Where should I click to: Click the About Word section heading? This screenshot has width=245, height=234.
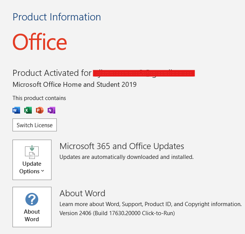[82, 193]
